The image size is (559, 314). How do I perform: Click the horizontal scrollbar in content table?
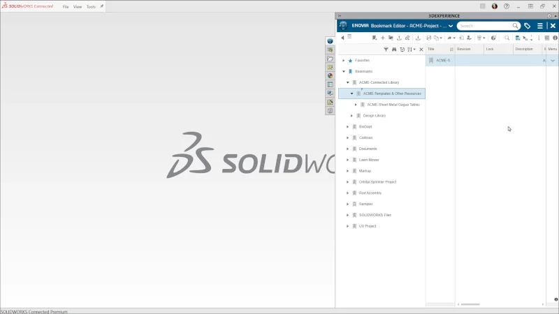(x=470, y=304)
